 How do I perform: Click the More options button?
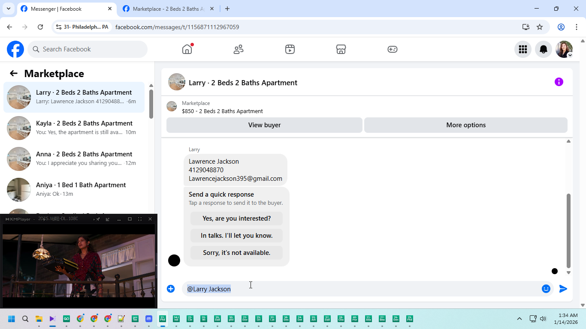click(x=466, y=125)
